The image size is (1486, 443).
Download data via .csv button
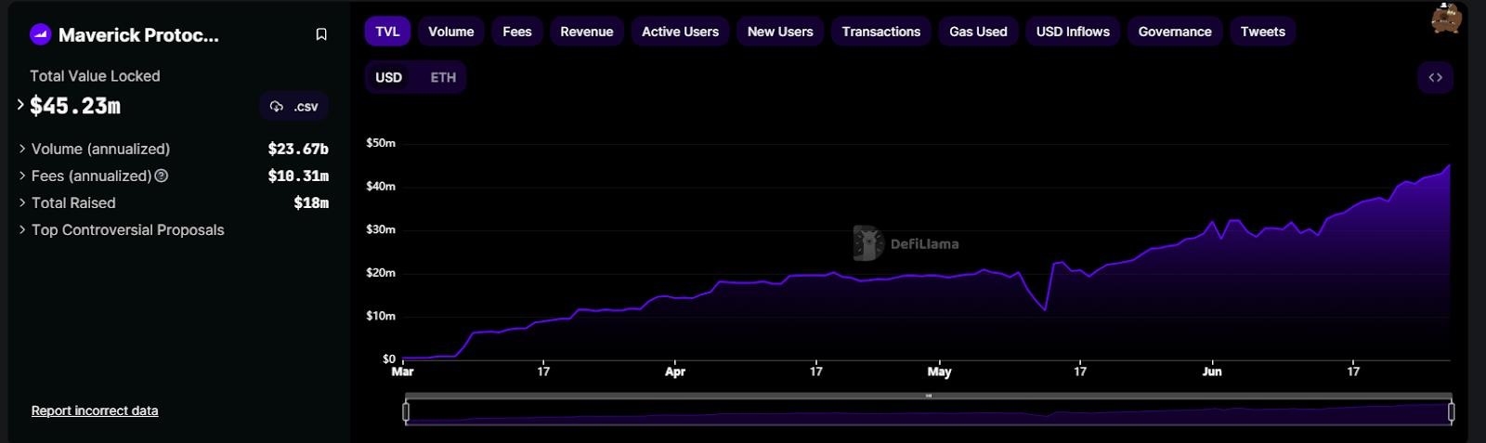[x=293, y=106]
